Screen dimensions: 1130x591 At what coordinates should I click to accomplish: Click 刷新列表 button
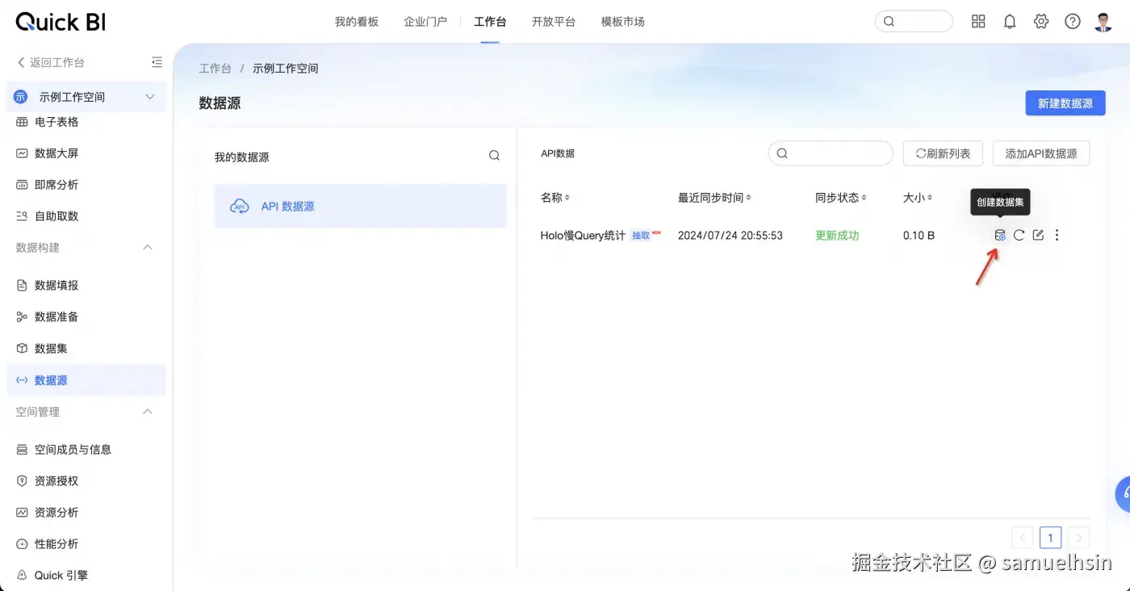coord(943,153)
